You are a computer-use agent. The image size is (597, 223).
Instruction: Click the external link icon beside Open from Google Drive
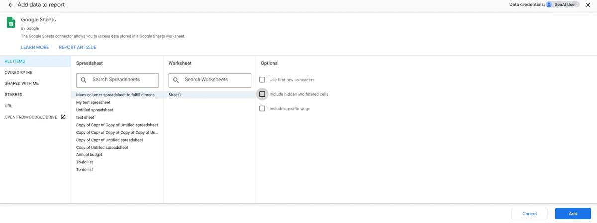(63, 117)
